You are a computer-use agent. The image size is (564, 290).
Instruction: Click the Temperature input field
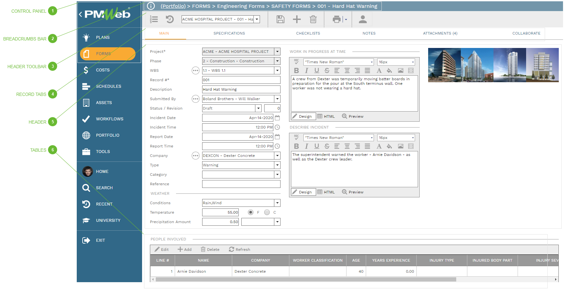point(220,212)
